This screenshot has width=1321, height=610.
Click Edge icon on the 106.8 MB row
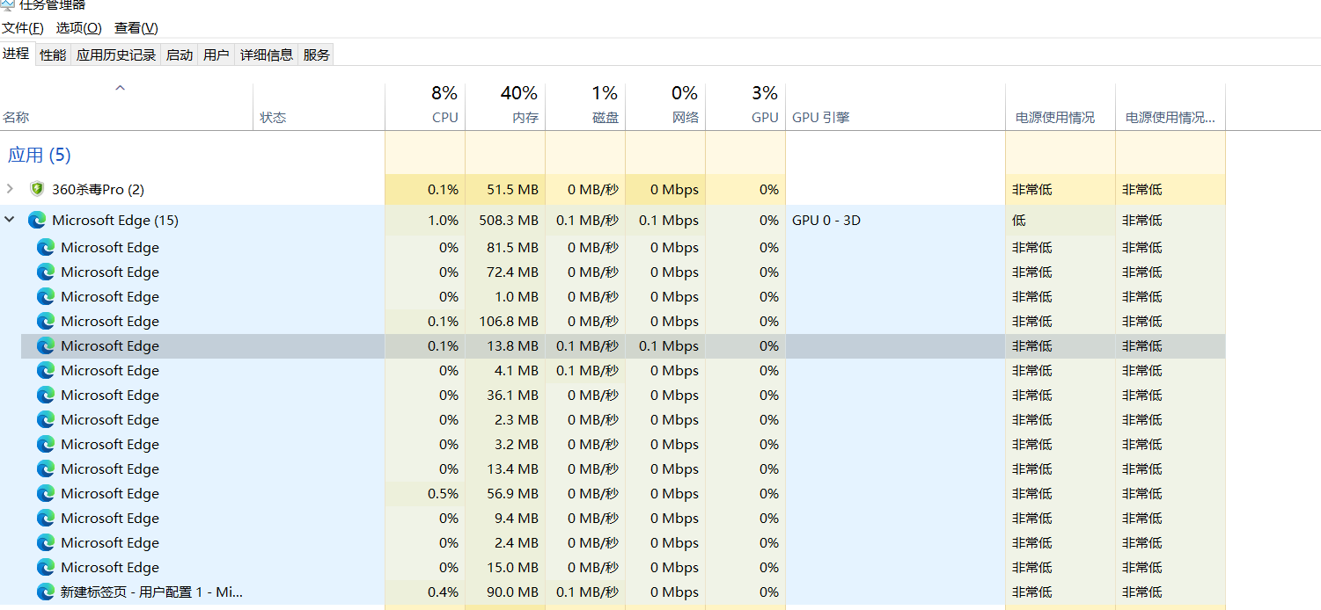pos(46,322)
